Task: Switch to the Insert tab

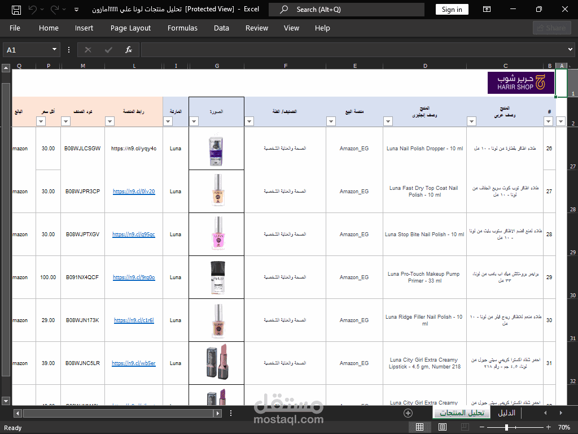Action: pyautogui.click(x=84, y=28)
